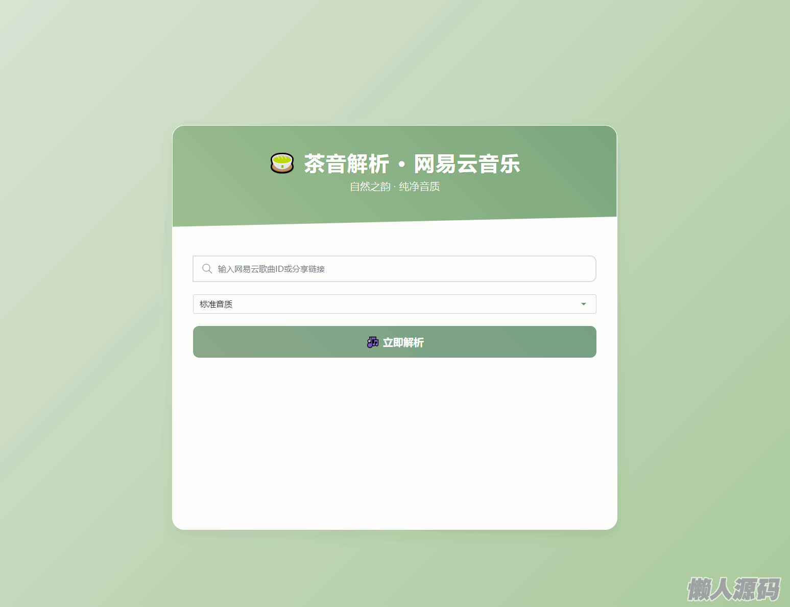This screenshot has width=790, height=607.
Task: Click the 自然之韵 subtitle text
Action: (370, 186)
